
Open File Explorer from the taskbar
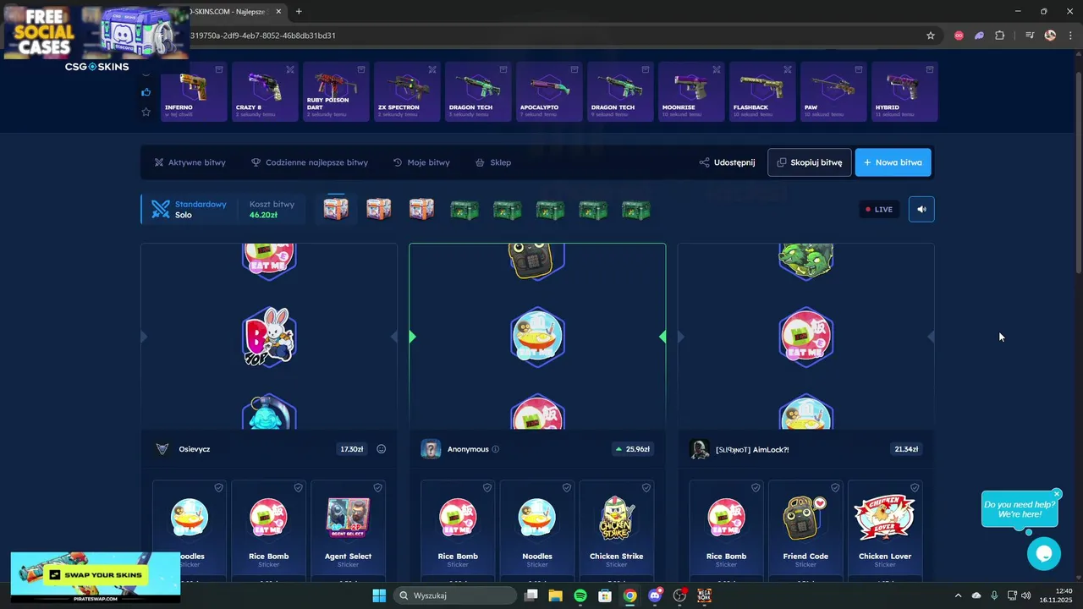tap(556, 595)
